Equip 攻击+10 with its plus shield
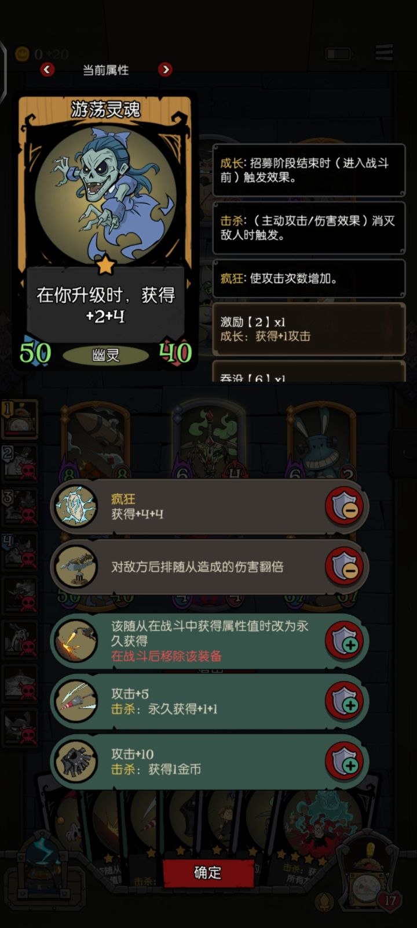 345,762
